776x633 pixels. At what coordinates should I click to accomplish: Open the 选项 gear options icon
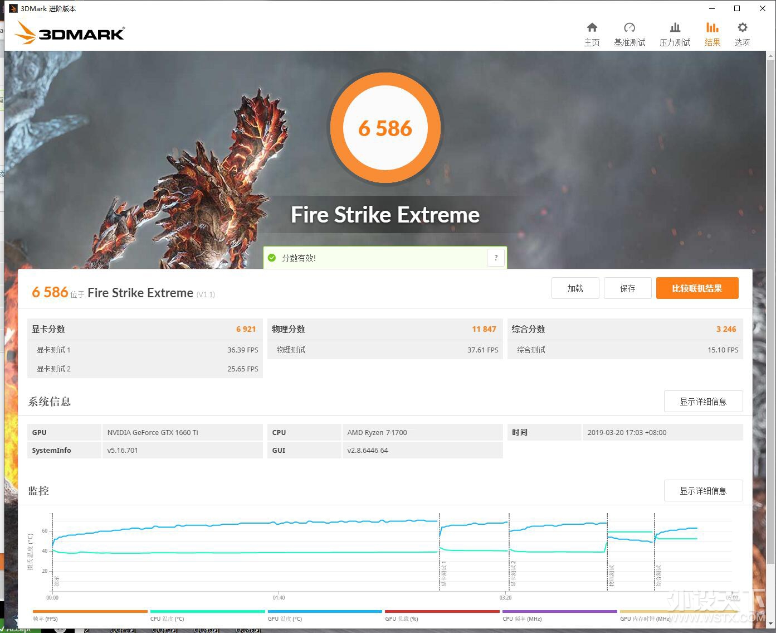(x=742, y=34)
